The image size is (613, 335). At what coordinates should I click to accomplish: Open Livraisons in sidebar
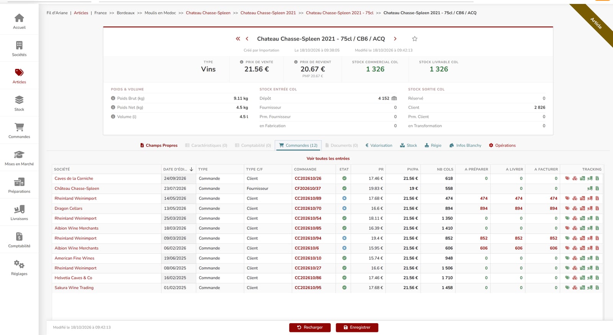(x=19, y=212)
